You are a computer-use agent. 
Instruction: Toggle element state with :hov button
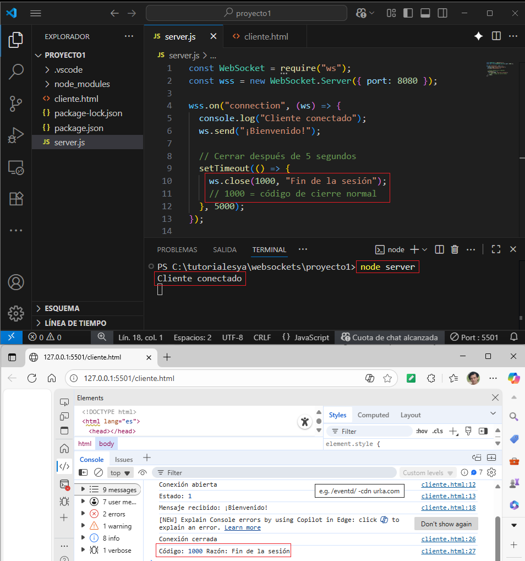(x=421, y=431)
